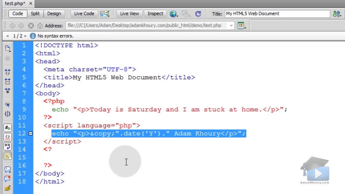Click the browser Forward arrow
The image size is (345, 194).
(21, 26)
